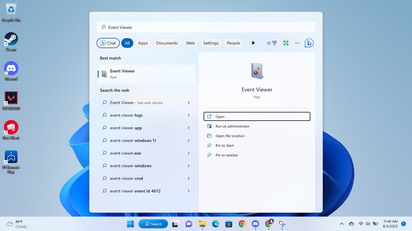Open the three-dots more options menu
The height and width of the screenshot is (231, 412).
click(297, 43)
